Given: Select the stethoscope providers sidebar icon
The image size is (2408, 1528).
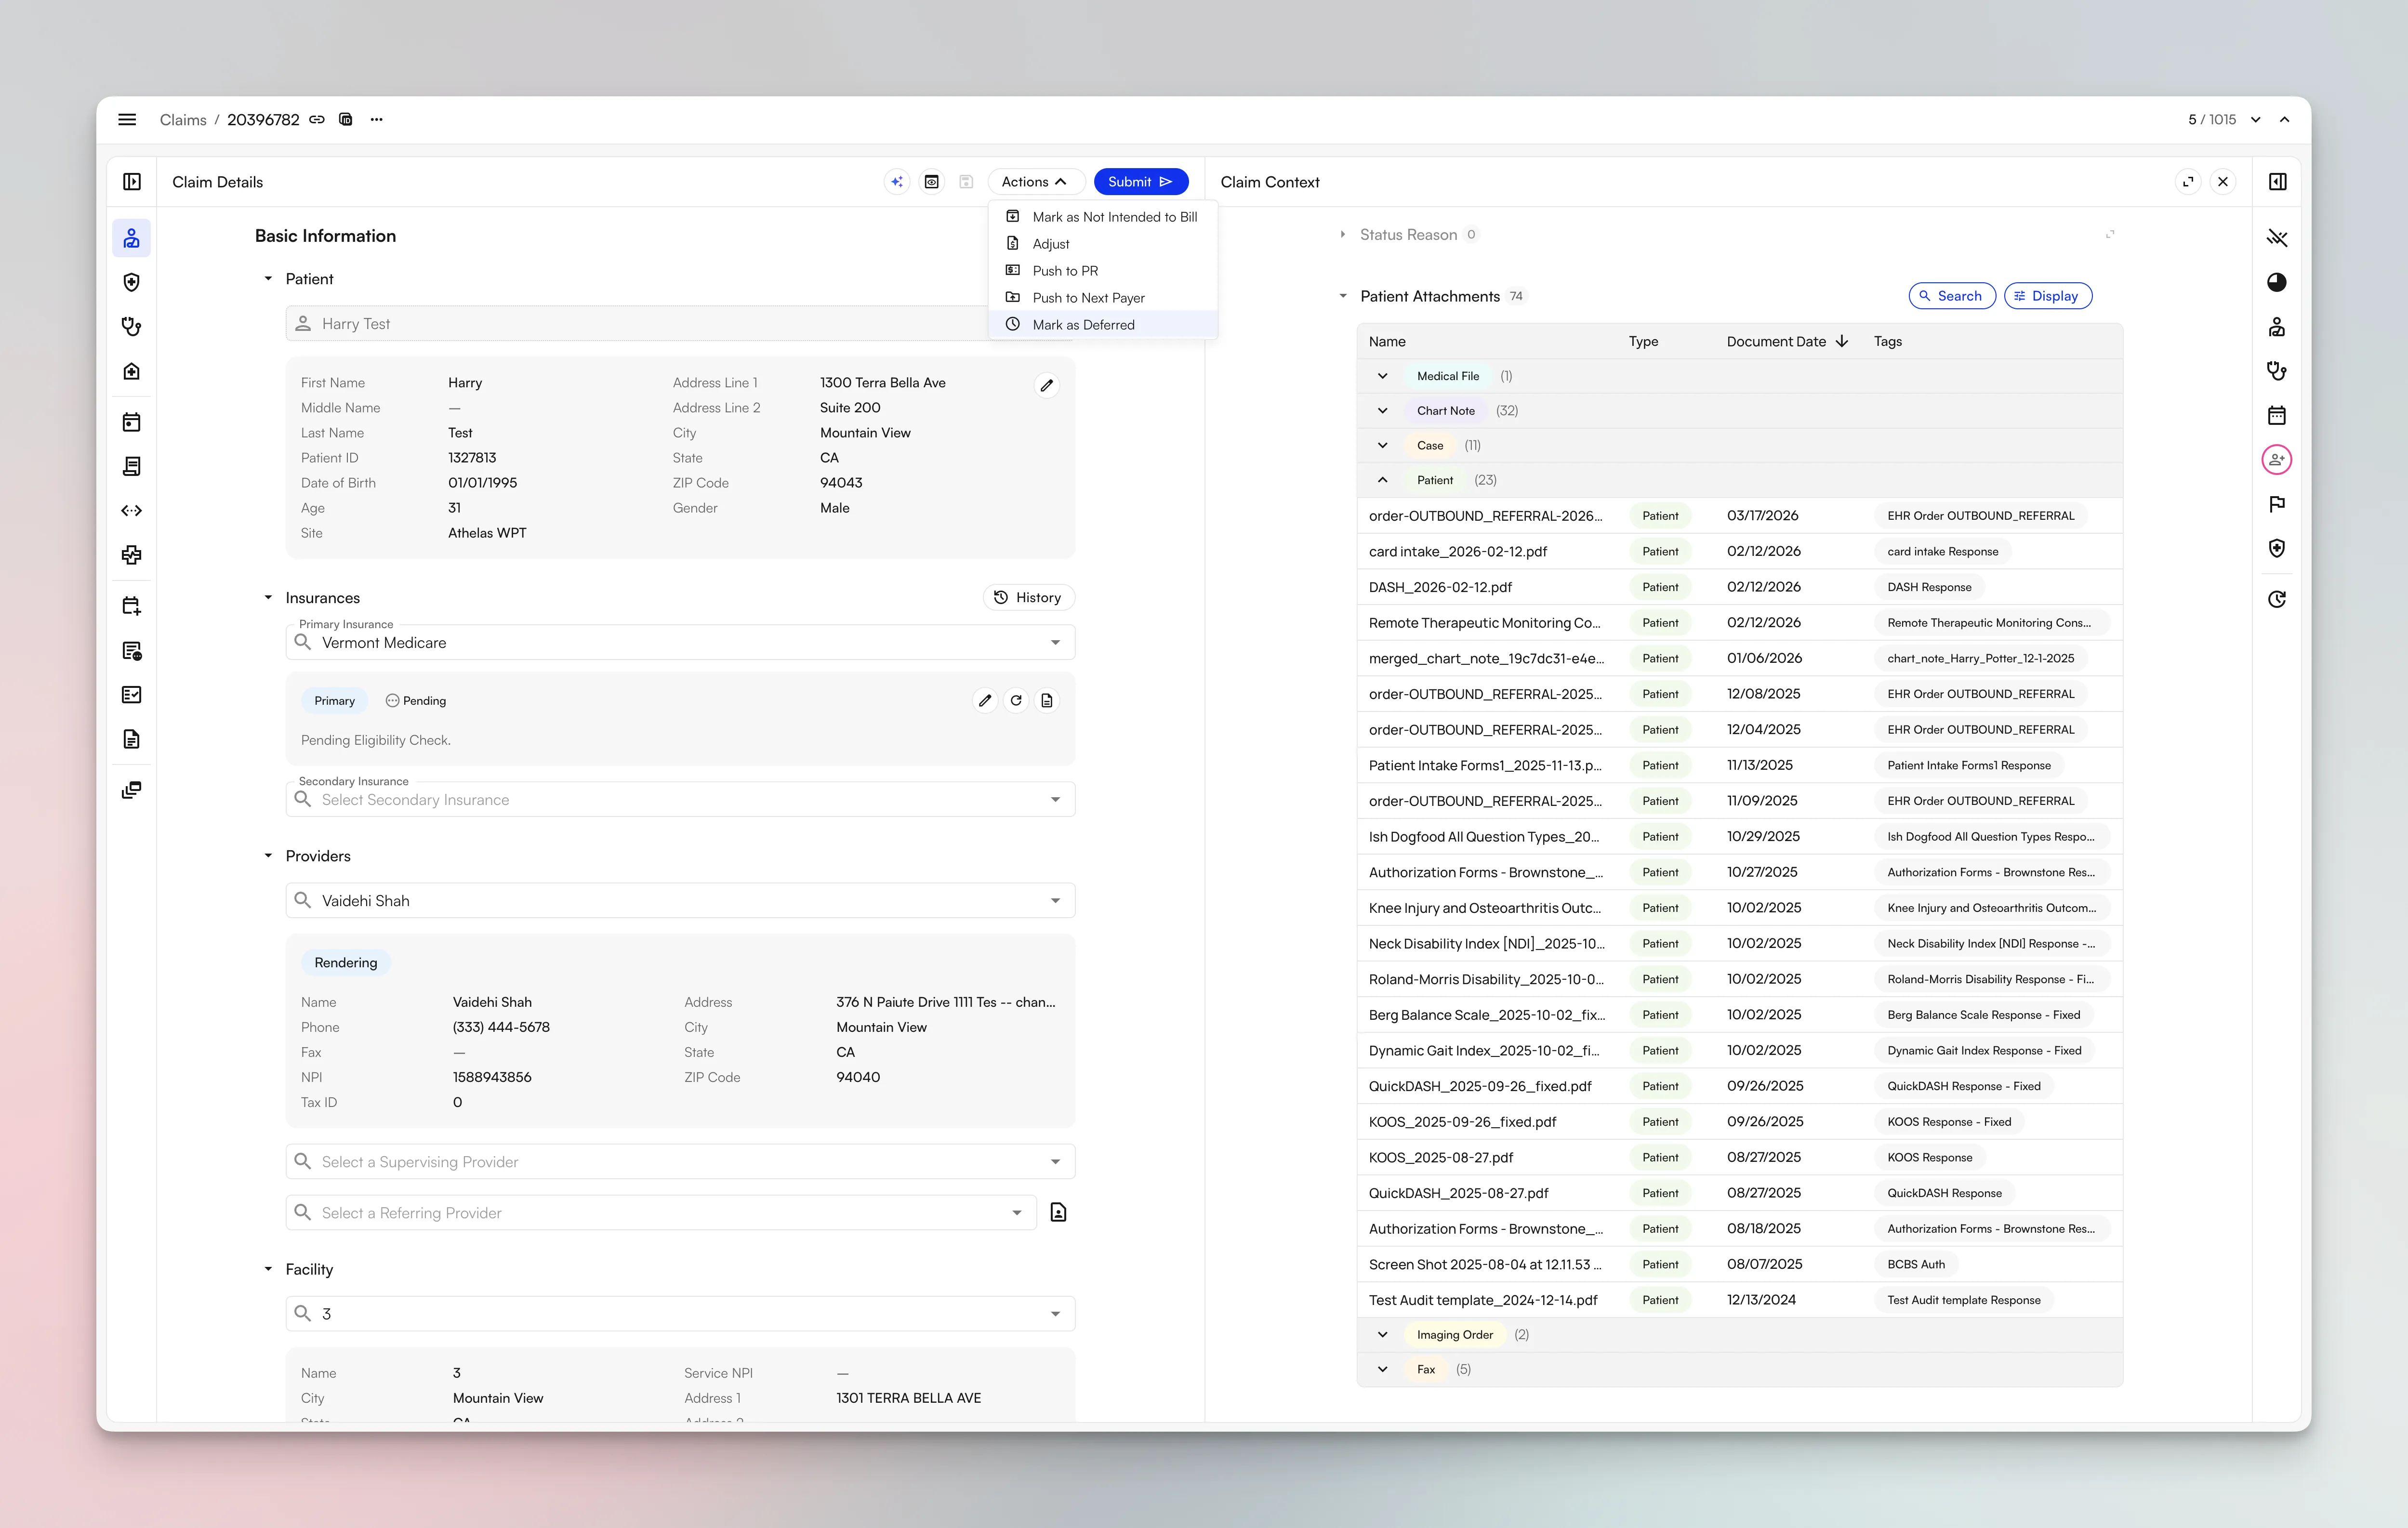Looking at the screenshot, I should coord(132,327).
